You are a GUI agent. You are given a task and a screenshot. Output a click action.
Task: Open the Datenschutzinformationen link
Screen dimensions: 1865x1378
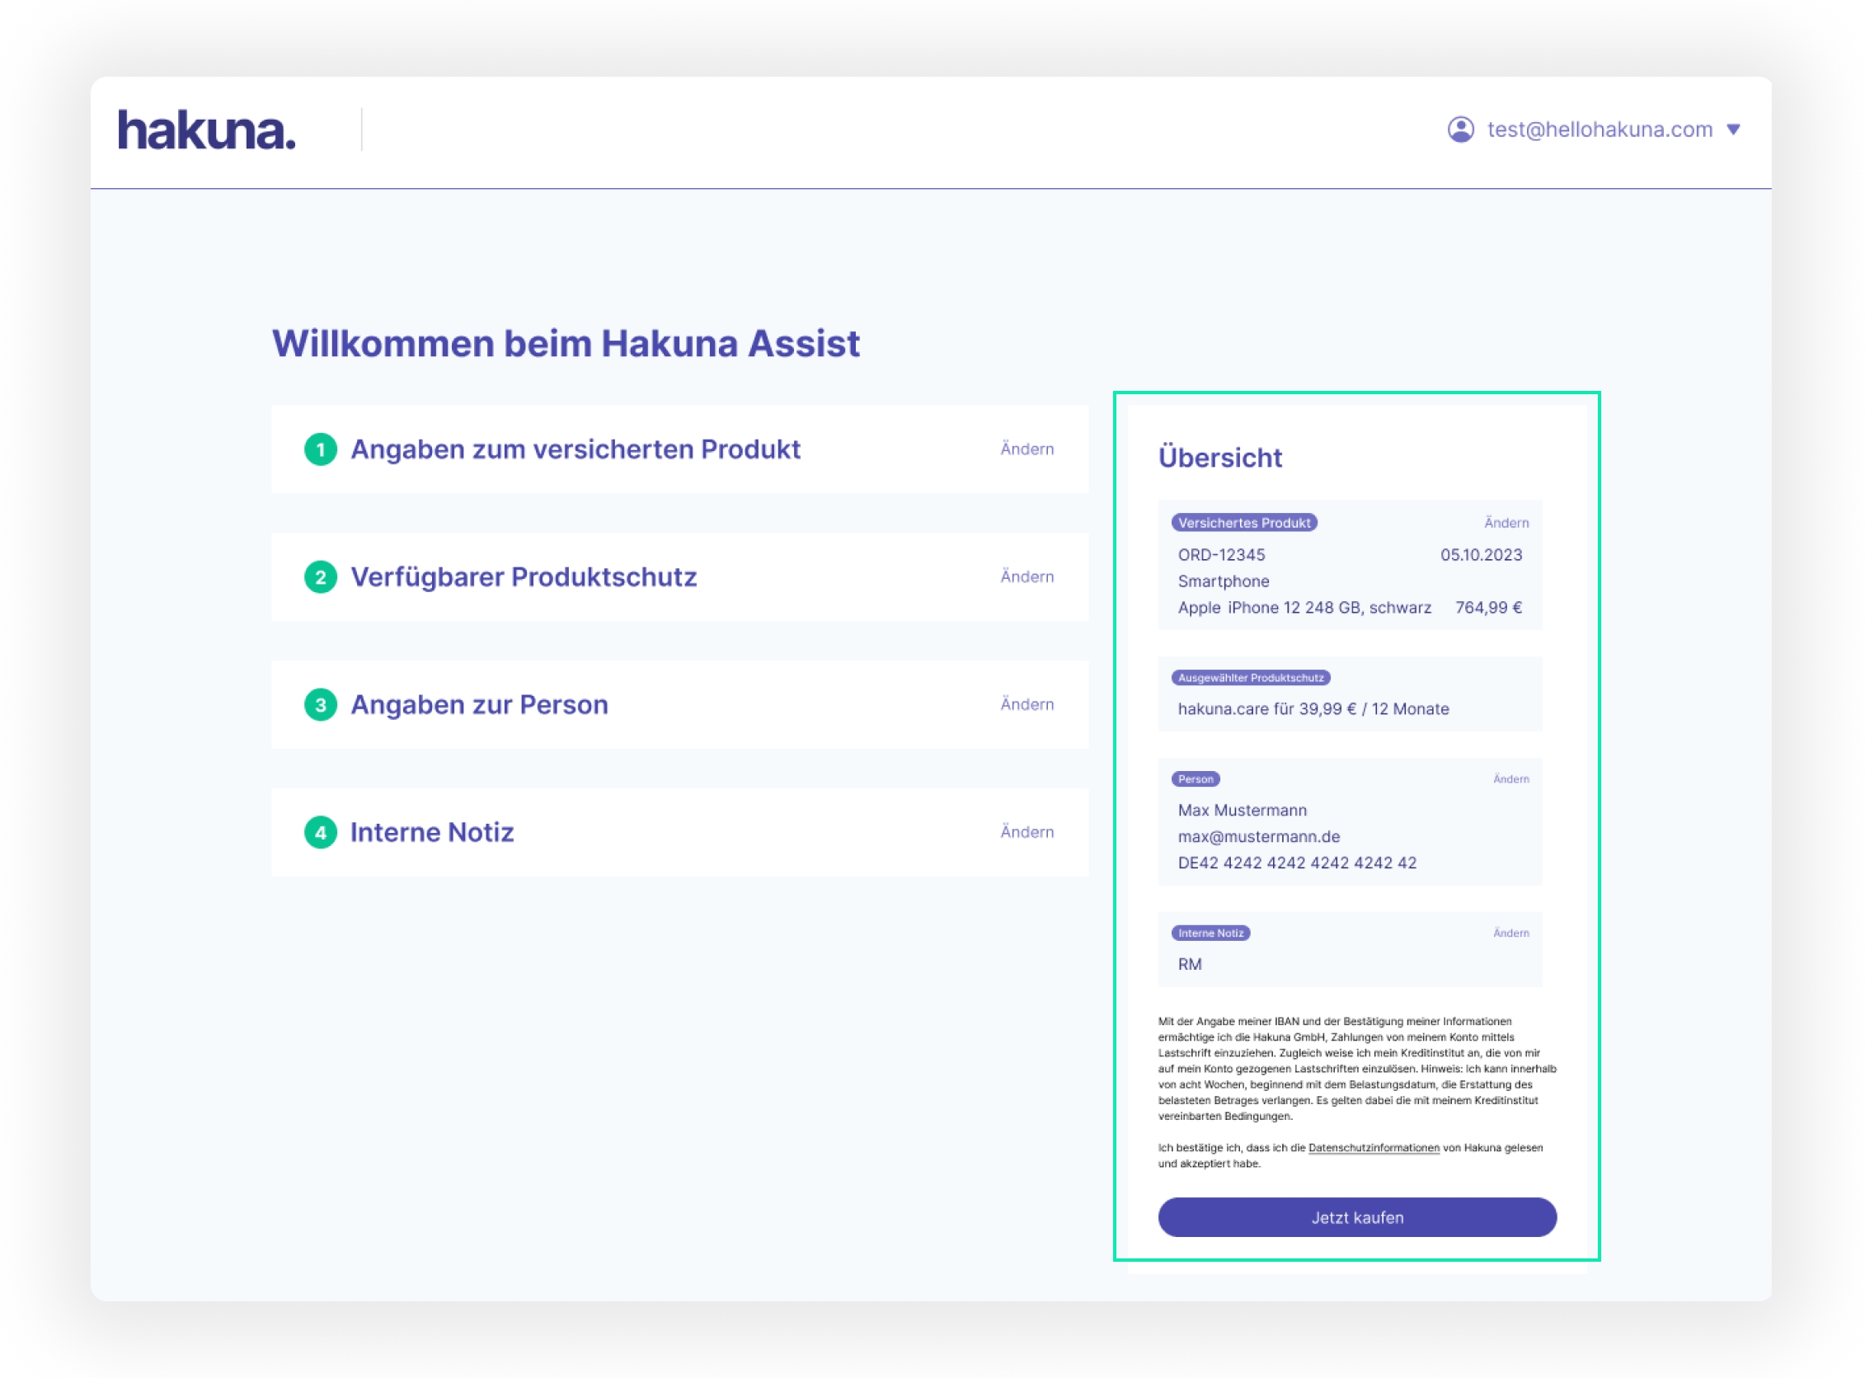coord(1373,1148)
